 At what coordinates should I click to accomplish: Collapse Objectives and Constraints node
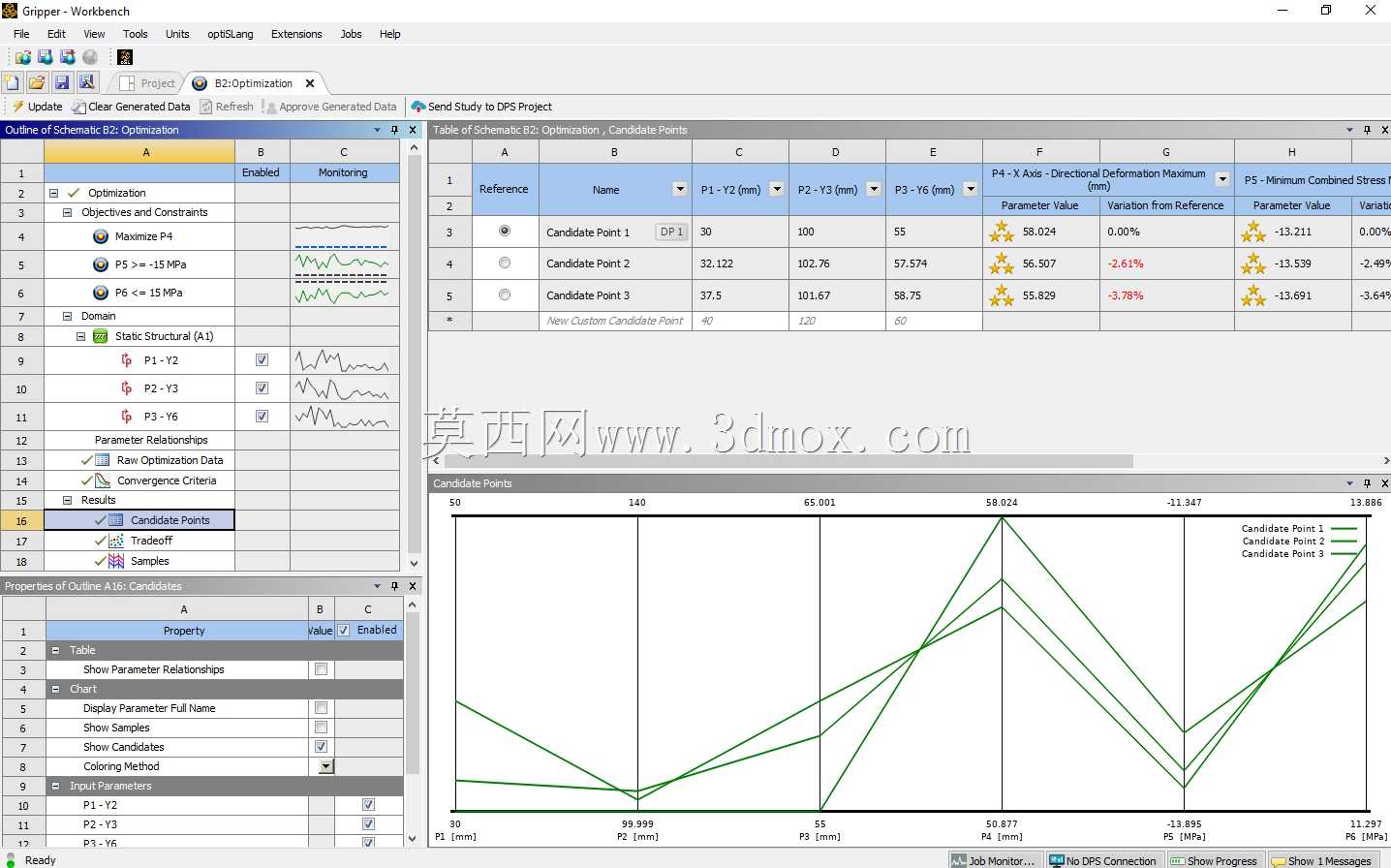click(68, 212)
